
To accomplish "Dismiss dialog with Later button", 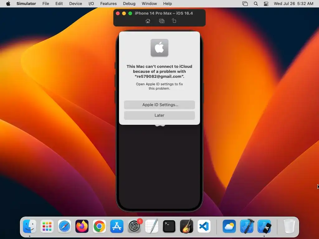I will tap(159, 115).
